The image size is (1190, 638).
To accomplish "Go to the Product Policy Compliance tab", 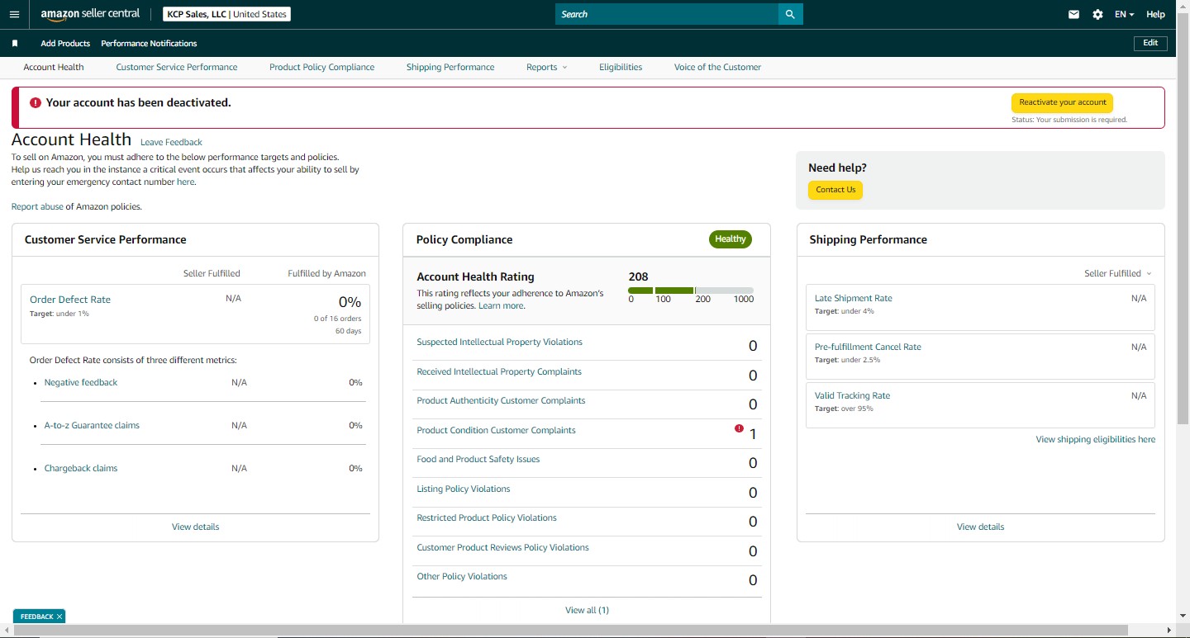I will (321, 67).
